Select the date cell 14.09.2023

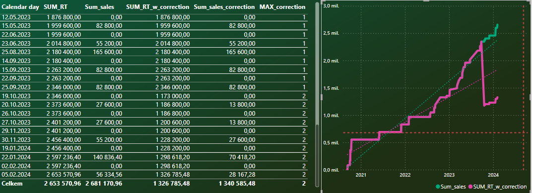click(x=16, y=61)
